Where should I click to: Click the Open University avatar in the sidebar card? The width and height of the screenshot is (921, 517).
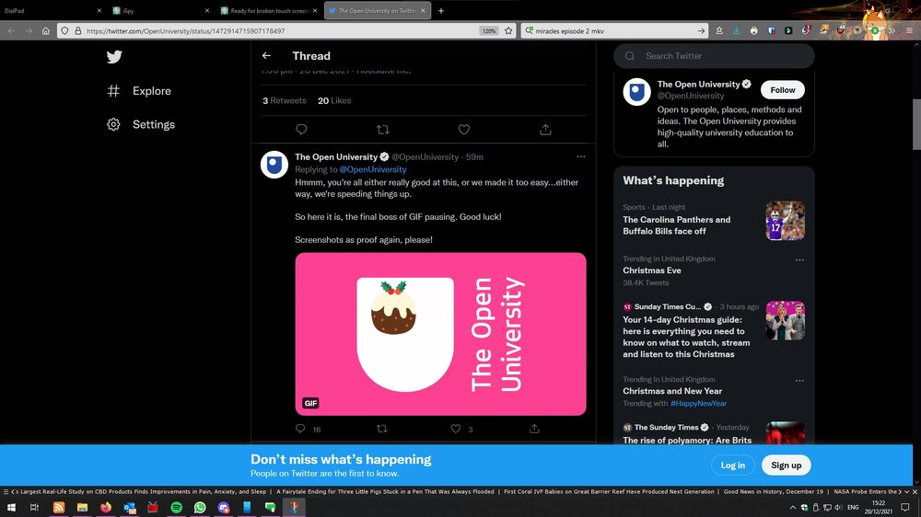click(x=636, y=92)
